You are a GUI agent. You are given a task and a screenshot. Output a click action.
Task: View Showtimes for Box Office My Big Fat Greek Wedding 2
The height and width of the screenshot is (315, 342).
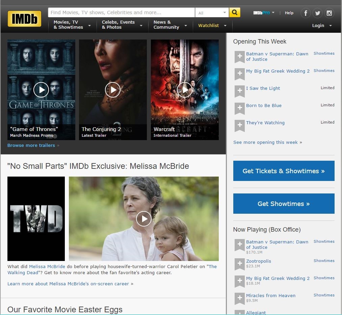[324, 278]
